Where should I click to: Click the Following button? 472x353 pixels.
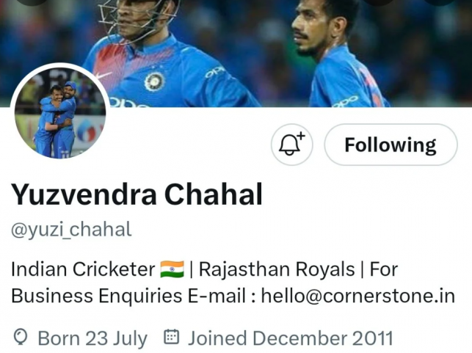[391, 145]
